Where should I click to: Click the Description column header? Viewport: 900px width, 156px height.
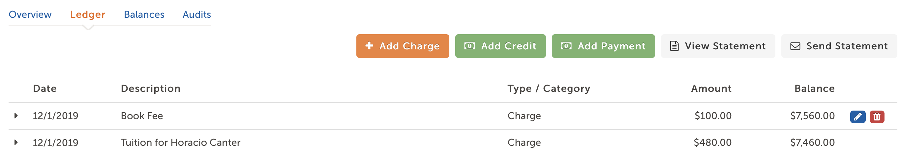click(151, 89)
